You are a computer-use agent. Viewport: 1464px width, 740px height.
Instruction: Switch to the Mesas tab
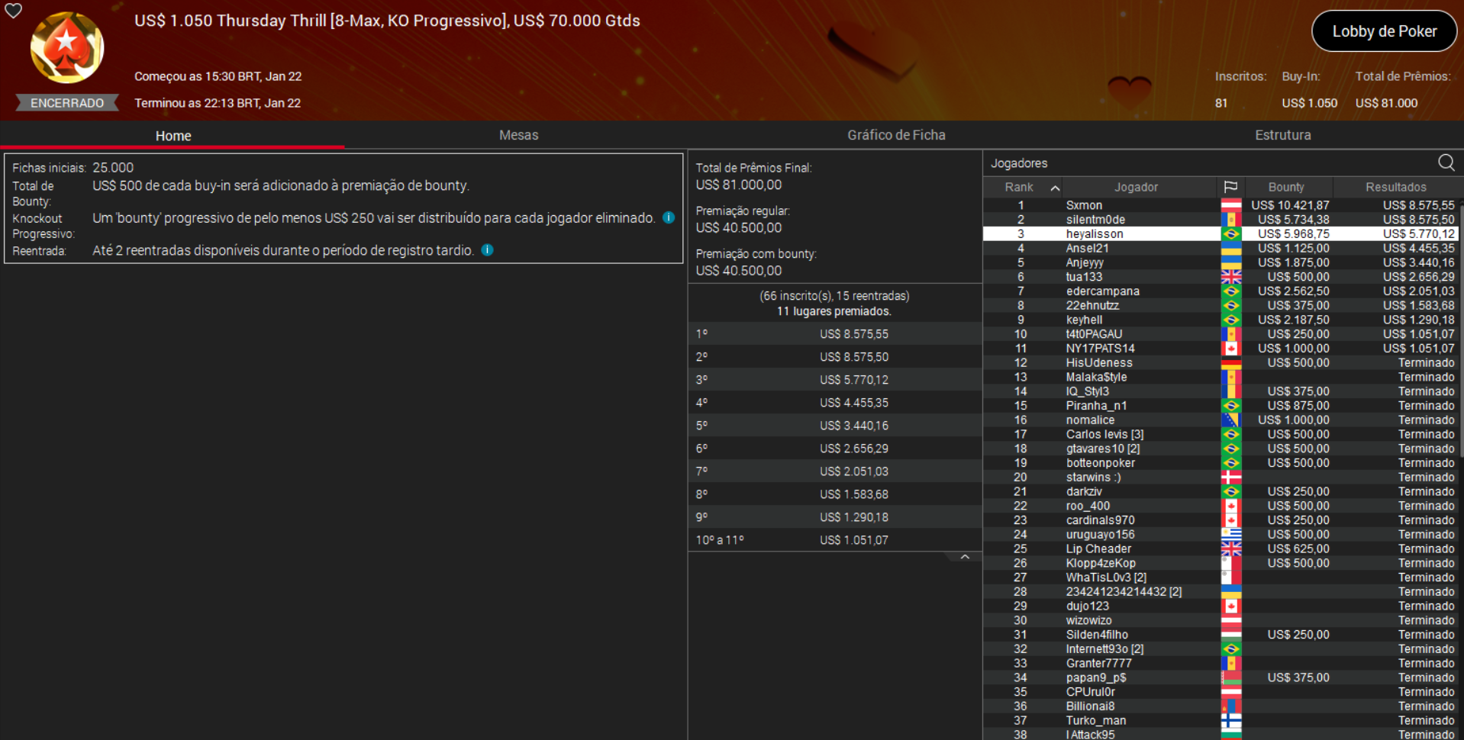coord(518,135)
